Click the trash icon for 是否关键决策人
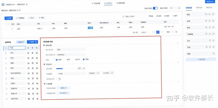The image size is (218, 108). click(x=33, y=73)
